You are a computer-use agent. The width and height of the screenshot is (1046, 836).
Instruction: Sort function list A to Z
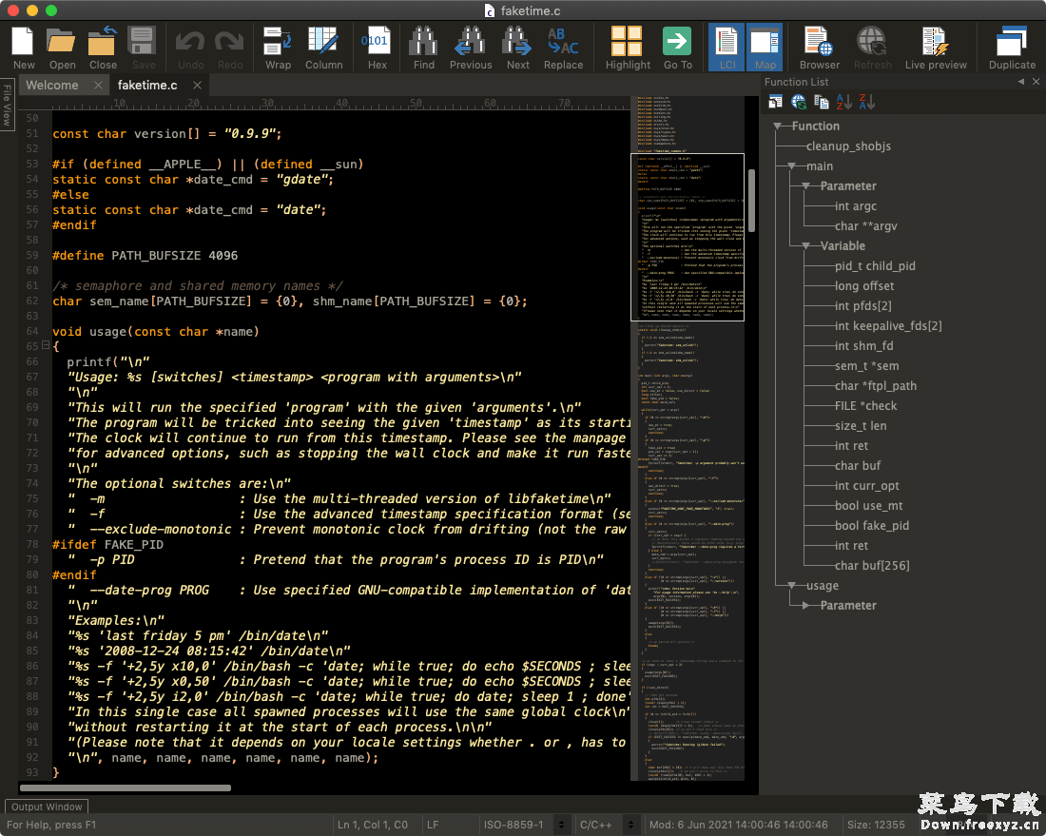click(x=843, y=102)
